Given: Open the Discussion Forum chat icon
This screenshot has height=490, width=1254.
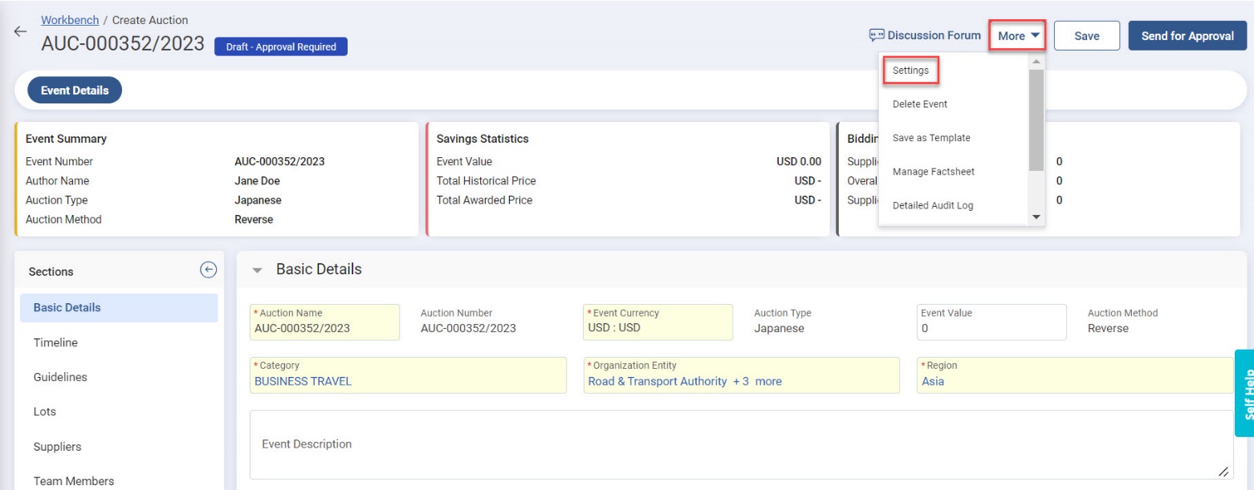Looking at the screenshot, I should pyautogui.click(x=876, y=35).
